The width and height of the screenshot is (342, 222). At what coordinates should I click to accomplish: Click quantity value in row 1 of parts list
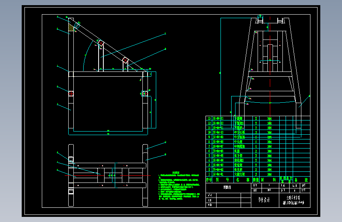256,174
